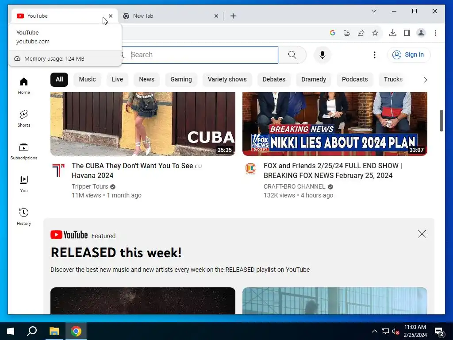453x340 pixels.
Task: Open the blue window featured video thumbnail
Action: pyautogui.click(x=334, y=301)
